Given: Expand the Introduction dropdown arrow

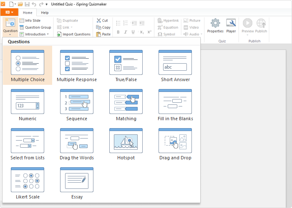Looking at the screenshot, I should click(x=48, y=34).
